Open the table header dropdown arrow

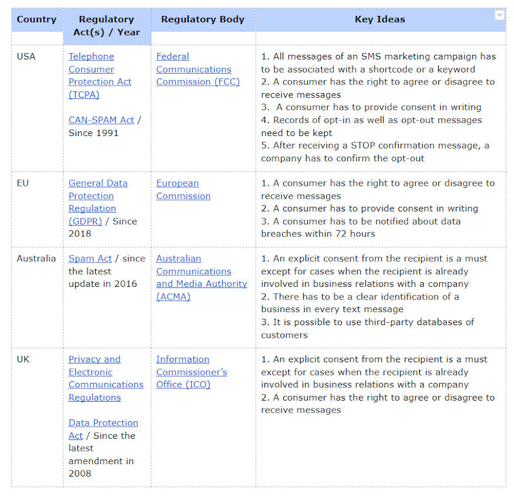pos(499,15)
